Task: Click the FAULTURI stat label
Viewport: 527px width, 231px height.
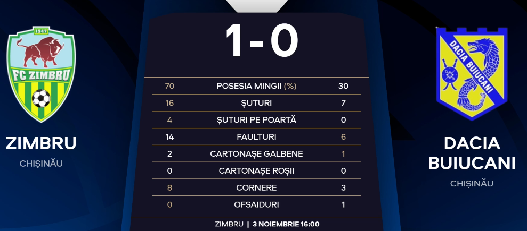Action: [x=256, y=137]
